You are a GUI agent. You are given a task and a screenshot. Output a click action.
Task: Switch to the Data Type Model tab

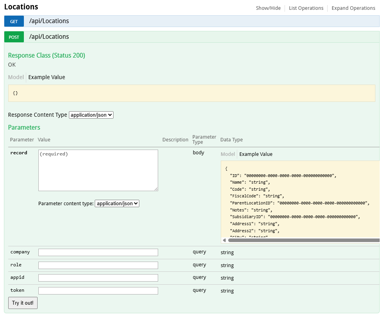(x=228, y=154)
